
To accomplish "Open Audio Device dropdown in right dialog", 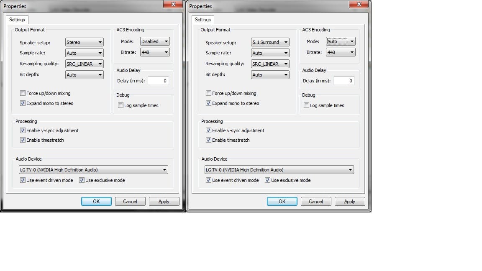I will tap(279, 170).
